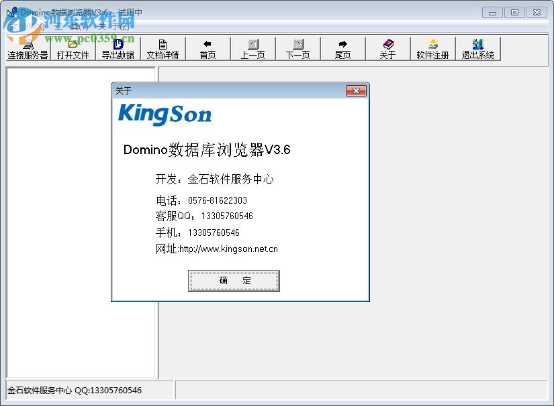Viewport: 554px width, 406px height.
Task: Select the 打开文件 (Open File) icon
Action: [73, 49]
